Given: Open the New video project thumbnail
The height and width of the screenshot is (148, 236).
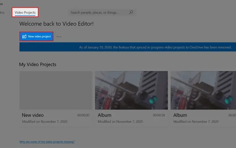Looking at the screenshot, I should 56,90.
